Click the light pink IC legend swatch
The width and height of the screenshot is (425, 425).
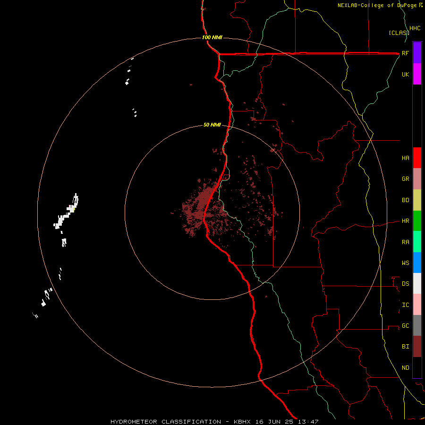[417, 305]
